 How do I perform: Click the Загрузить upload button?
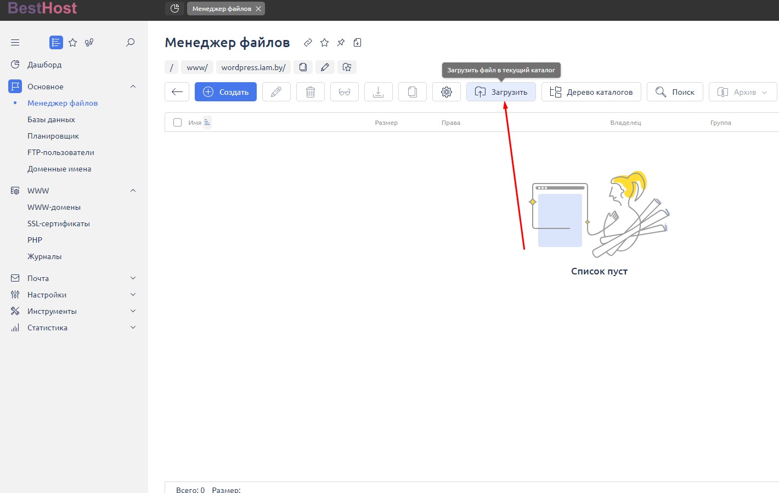pos(501,92)
